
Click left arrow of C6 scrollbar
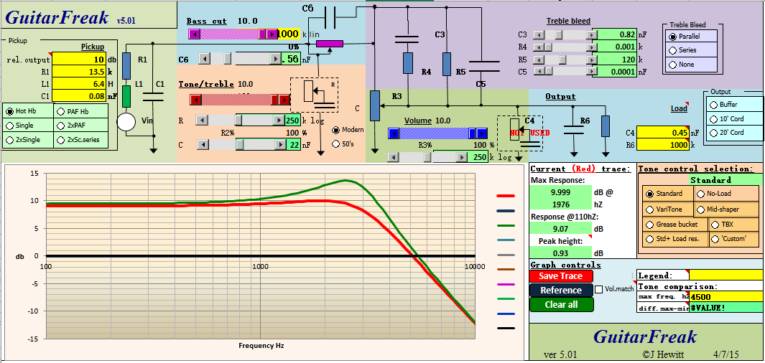pyautogui.click(x=204, y=59)
